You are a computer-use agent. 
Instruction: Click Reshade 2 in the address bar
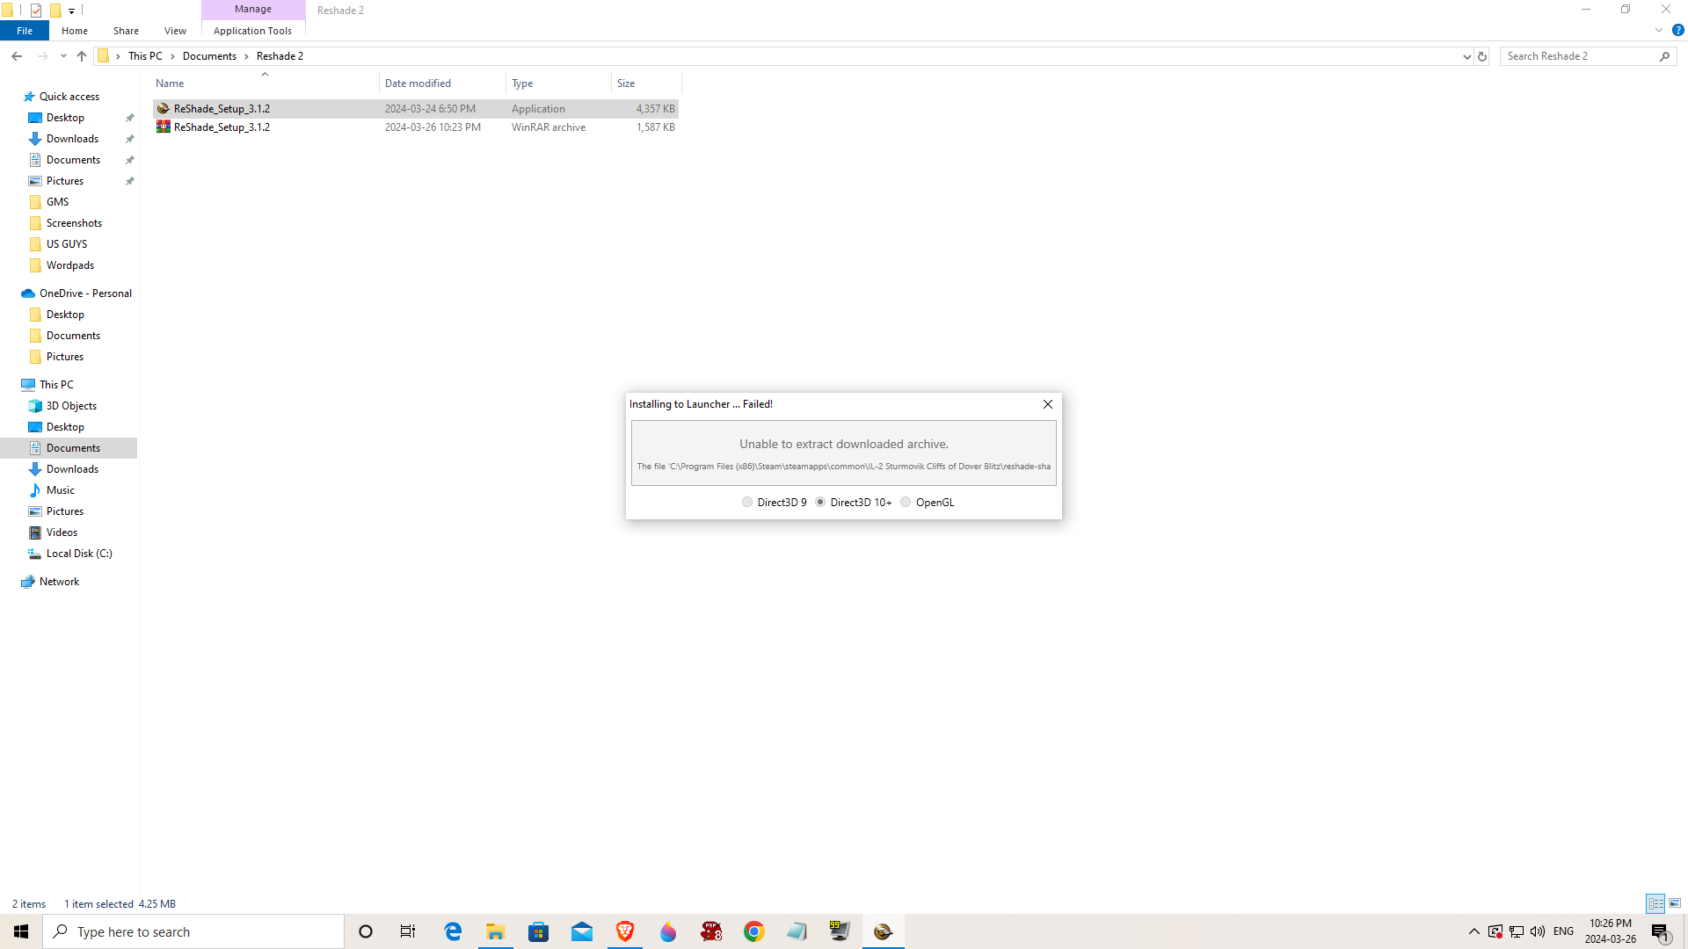(280, 56)
